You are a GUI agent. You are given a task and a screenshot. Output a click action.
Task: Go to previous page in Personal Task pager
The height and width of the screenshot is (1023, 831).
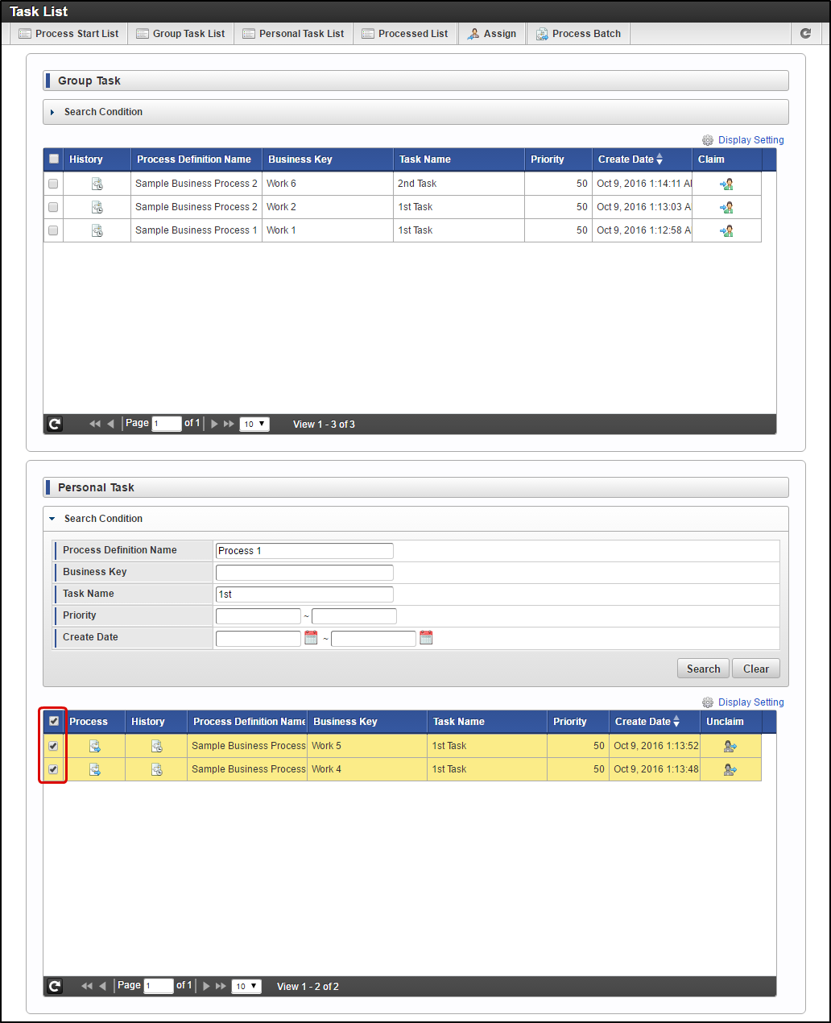click(102, 986)
